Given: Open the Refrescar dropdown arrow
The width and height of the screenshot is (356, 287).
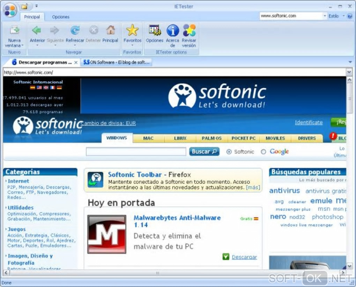Looking at the screenshot, I should tap(75, 45).
